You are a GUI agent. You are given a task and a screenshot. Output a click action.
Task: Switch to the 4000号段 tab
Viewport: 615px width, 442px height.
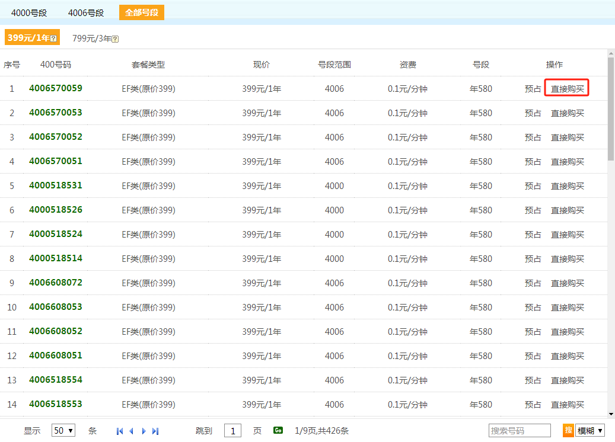click(29, 12)
